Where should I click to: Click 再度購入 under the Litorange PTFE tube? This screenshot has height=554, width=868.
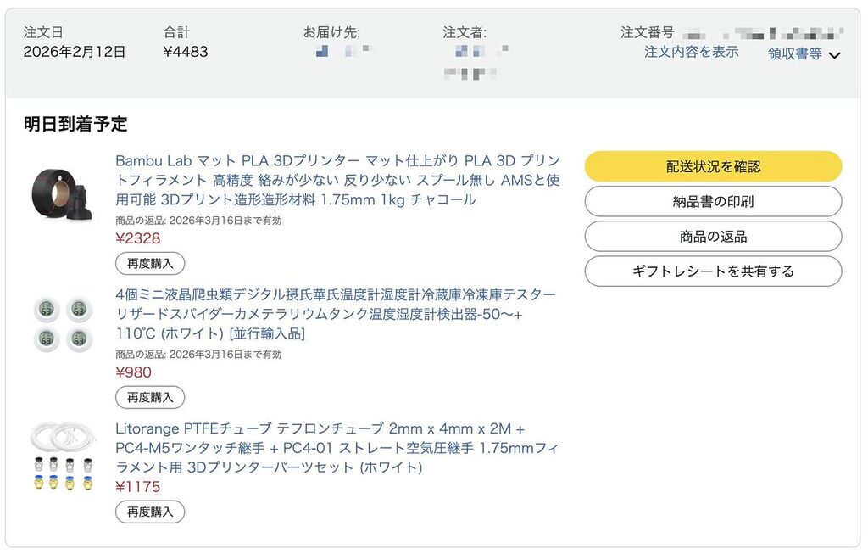click(x=150, y=512)
